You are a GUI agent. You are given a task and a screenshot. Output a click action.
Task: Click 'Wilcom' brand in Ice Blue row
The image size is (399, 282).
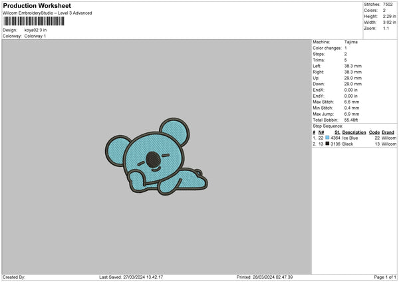click(389, 138)
